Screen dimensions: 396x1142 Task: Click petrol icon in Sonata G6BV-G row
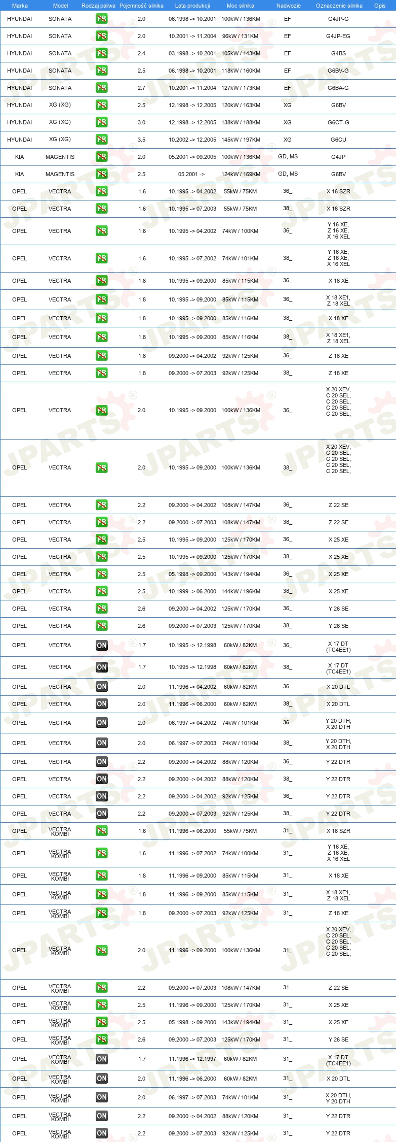(x=101, y=71)
